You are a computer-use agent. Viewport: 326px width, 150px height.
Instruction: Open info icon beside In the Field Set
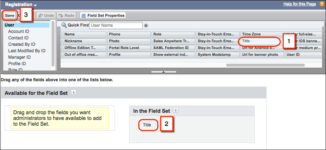coord(176,110)
